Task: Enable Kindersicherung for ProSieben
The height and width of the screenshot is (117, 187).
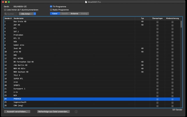Action: pyautogui.click(x=172, y=35)
